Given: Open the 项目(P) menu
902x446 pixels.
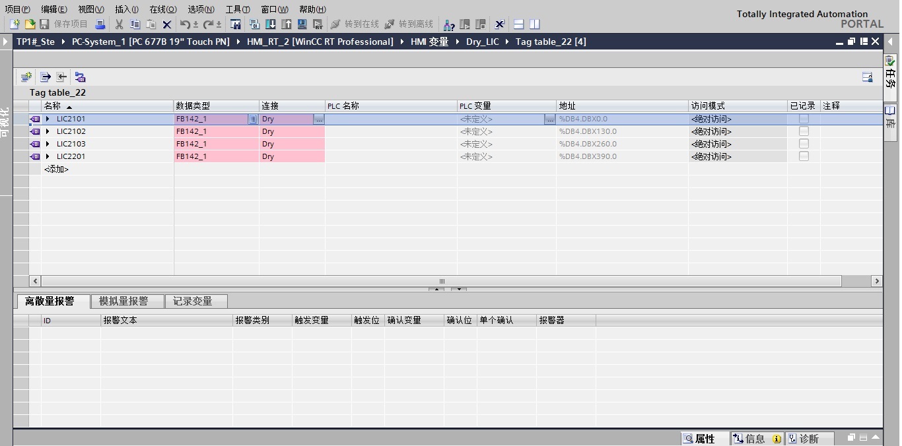Looking at the screenshot, I should click(x=18, y=9).
